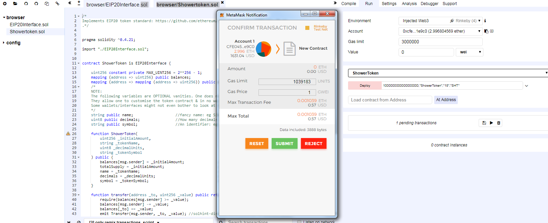Click the Value input field showing 0

click(x=426, y=52)
